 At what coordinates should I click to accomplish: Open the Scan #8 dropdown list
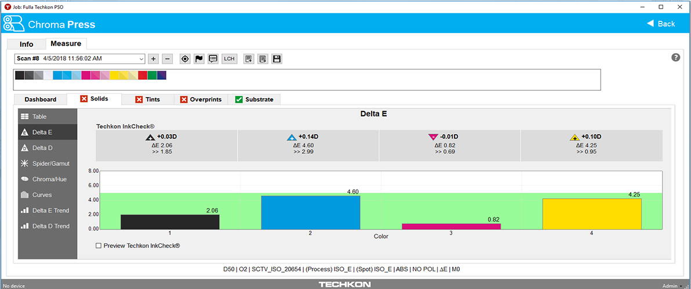pyautogui.click(x=79, y=58)
